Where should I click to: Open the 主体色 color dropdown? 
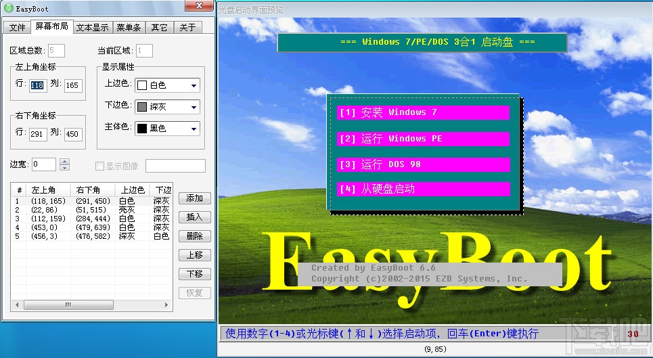coord(194,129)
